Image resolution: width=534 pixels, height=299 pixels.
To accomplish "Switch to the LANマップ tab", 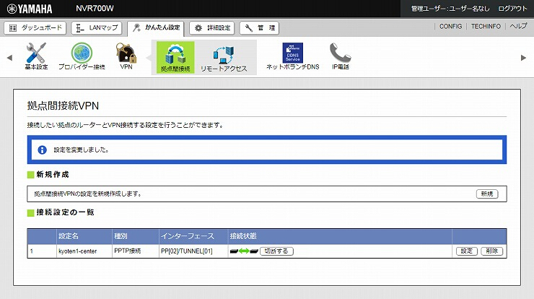I will click(x=97, y=28).
